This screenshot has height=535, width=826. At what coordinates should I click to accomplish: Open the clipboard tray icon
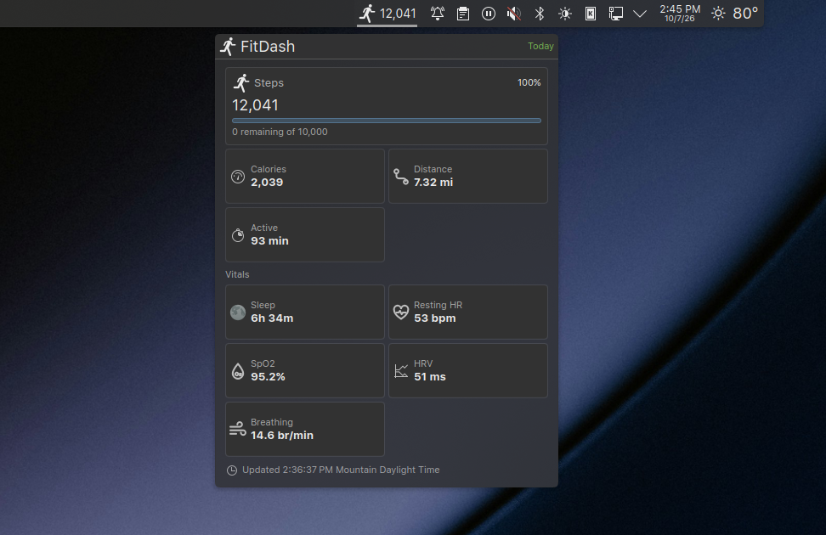click(463, 14)
